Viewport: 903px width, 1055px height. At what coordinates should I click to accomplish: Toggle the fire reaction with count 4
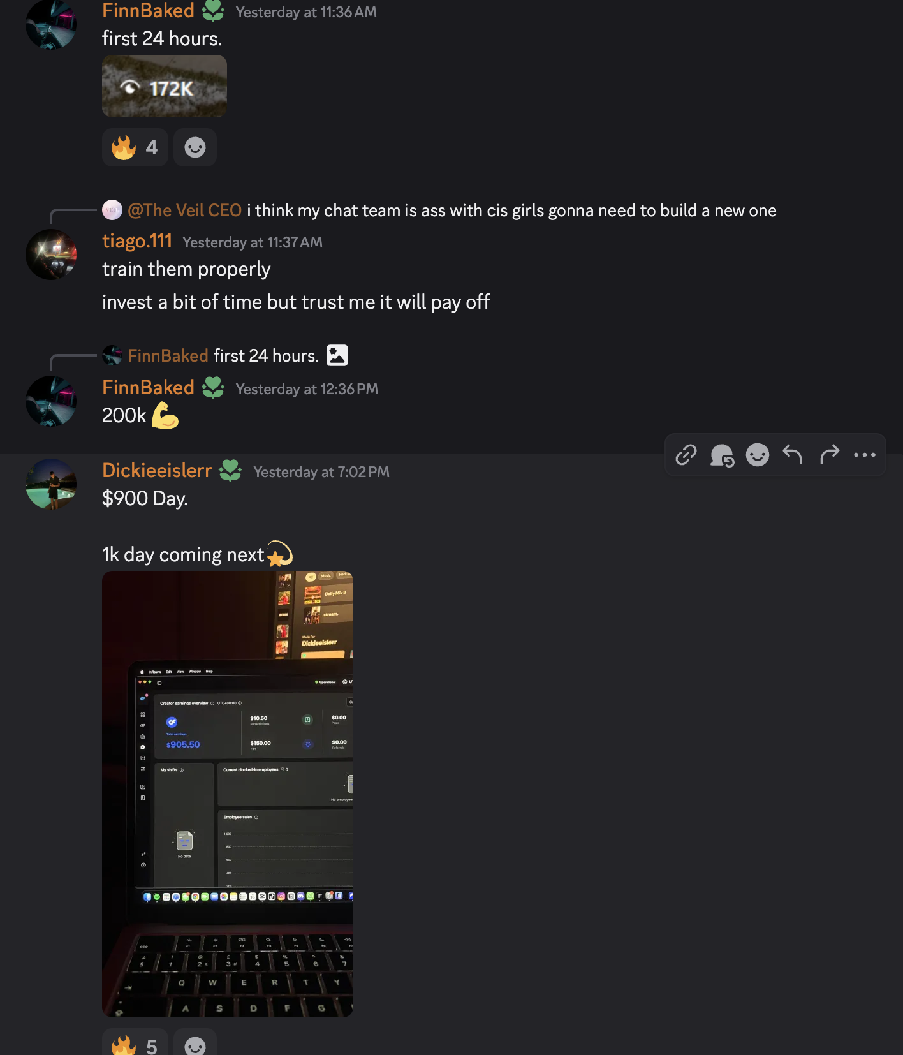click(x=135, y=147)
